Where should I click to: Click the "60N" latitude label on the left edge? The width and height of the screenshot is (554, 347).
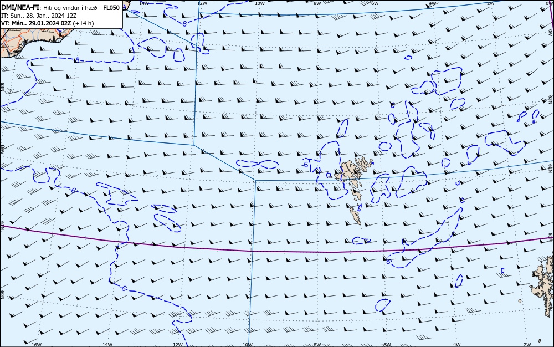tap(2, 295)
